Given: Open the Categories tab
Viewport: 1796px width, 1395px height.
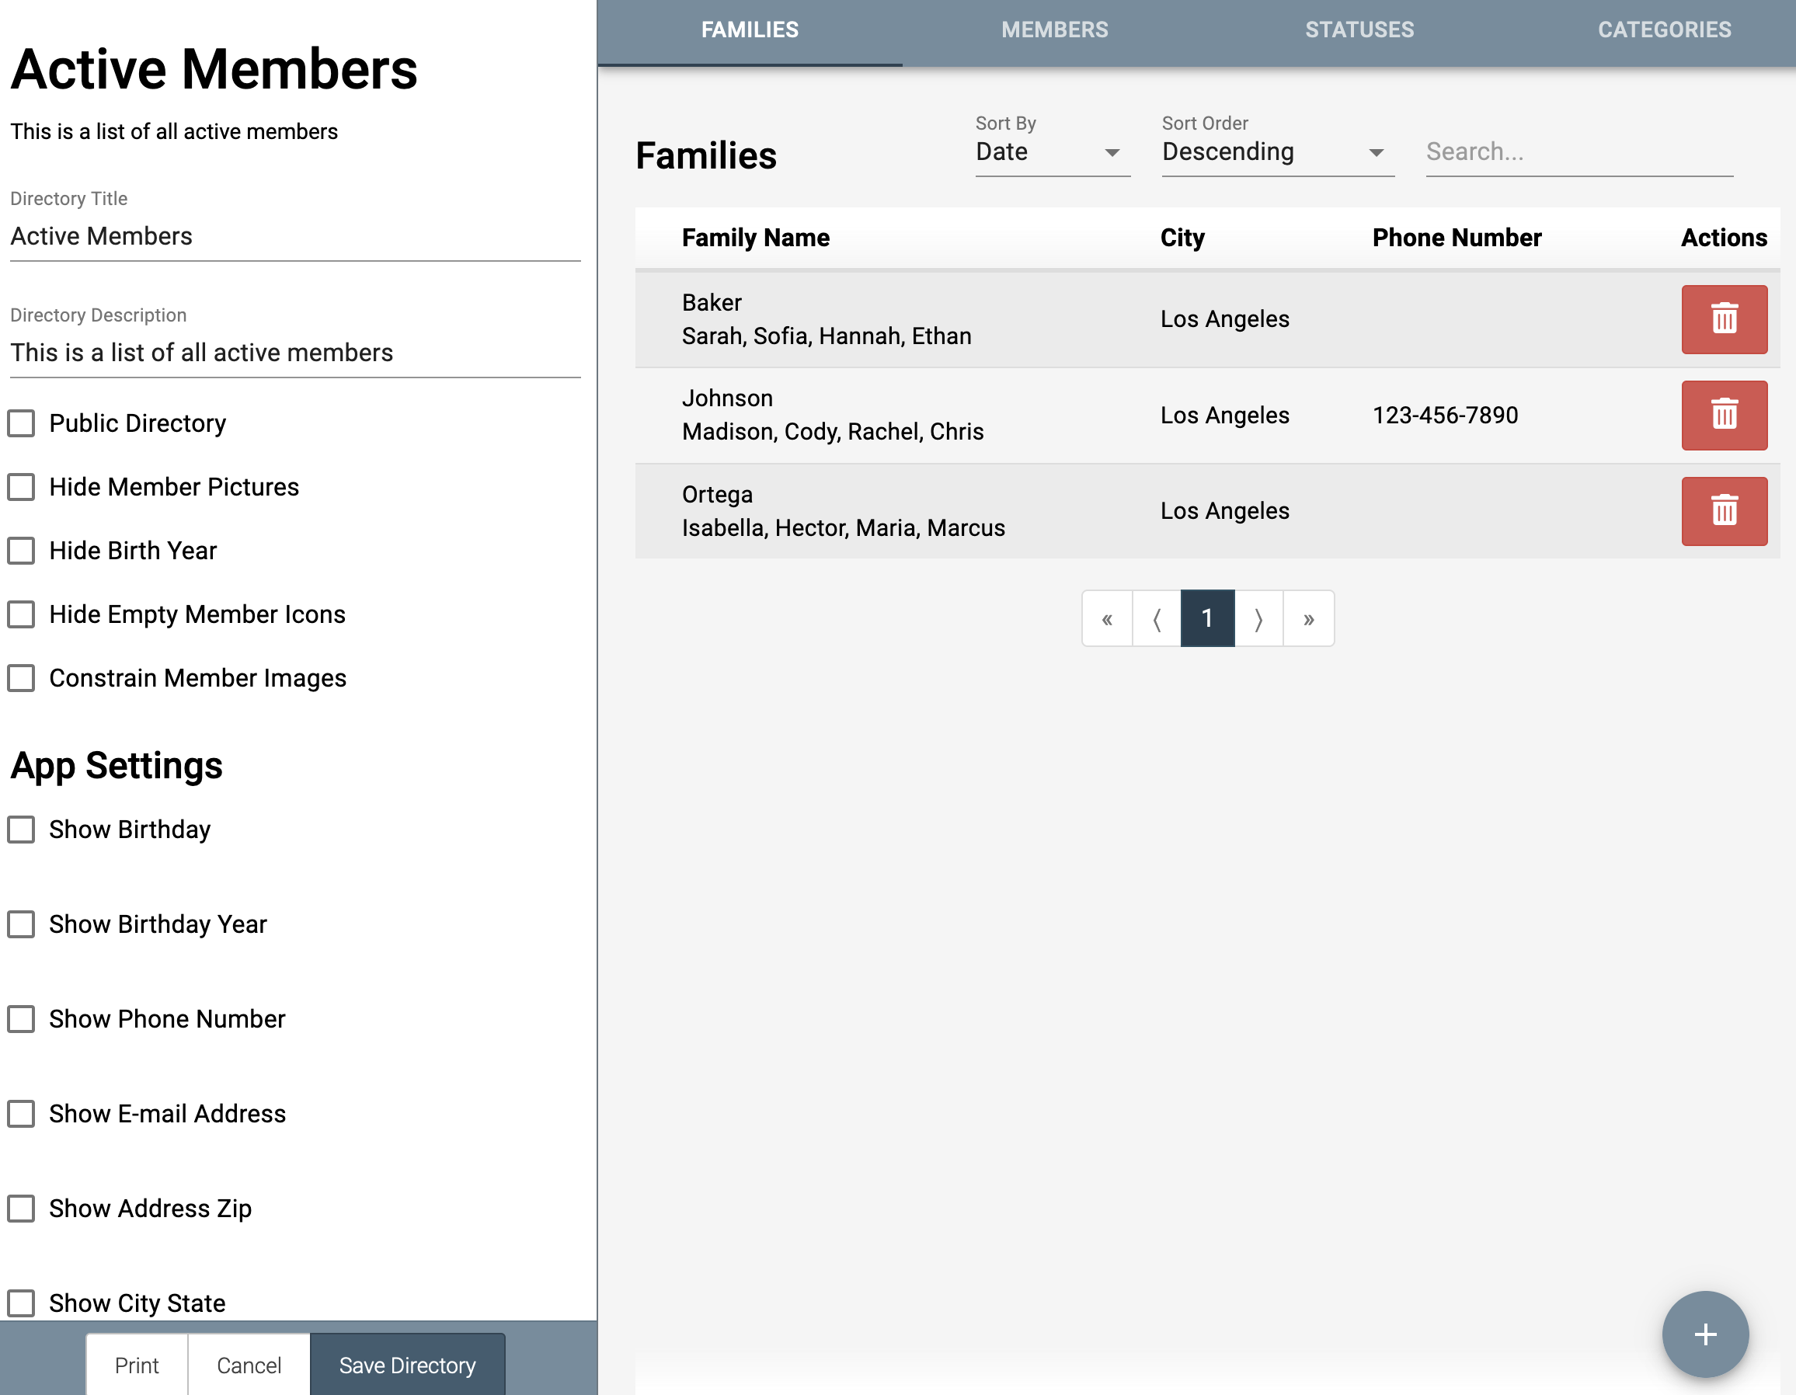Looking at the screenshot, I should point(1664,30).
